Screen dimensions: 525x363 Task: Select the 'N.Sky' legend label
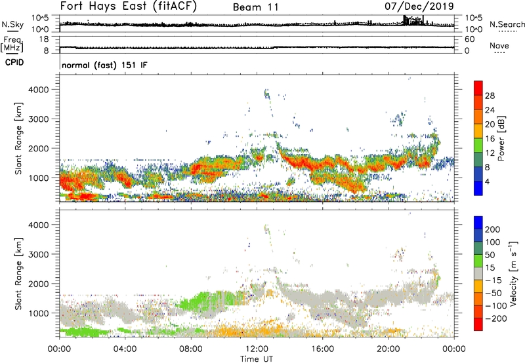pyautogui.click(x=12, y=24)
